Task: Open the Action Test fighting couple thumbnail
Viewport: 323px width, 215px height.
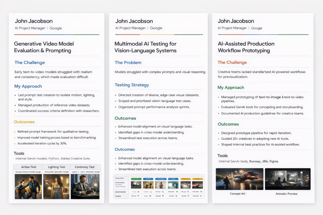Action: tap(28, 186)
